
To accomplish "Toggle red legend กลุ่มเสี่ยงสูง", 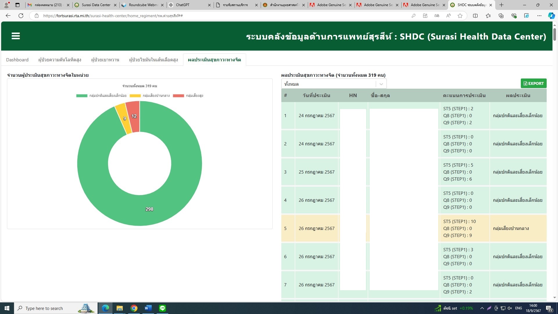I will pyautogui.click(x=188, y=96).
